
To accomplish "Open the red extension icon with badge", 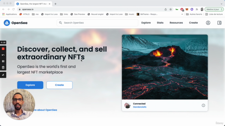I will (x=182, y=9).
